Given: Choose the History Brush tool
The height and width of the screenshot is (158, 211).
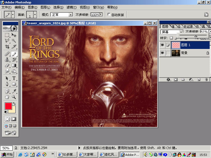Looking at the screenshot, I should [x=14, y=60].
